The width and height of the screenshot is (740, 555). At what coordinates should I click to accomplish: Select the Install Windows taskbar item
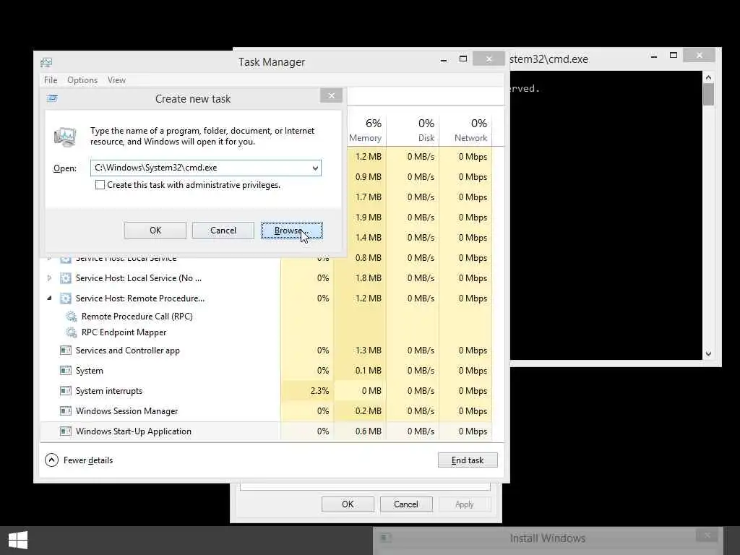pyautogui.click(x=548, y=541)
